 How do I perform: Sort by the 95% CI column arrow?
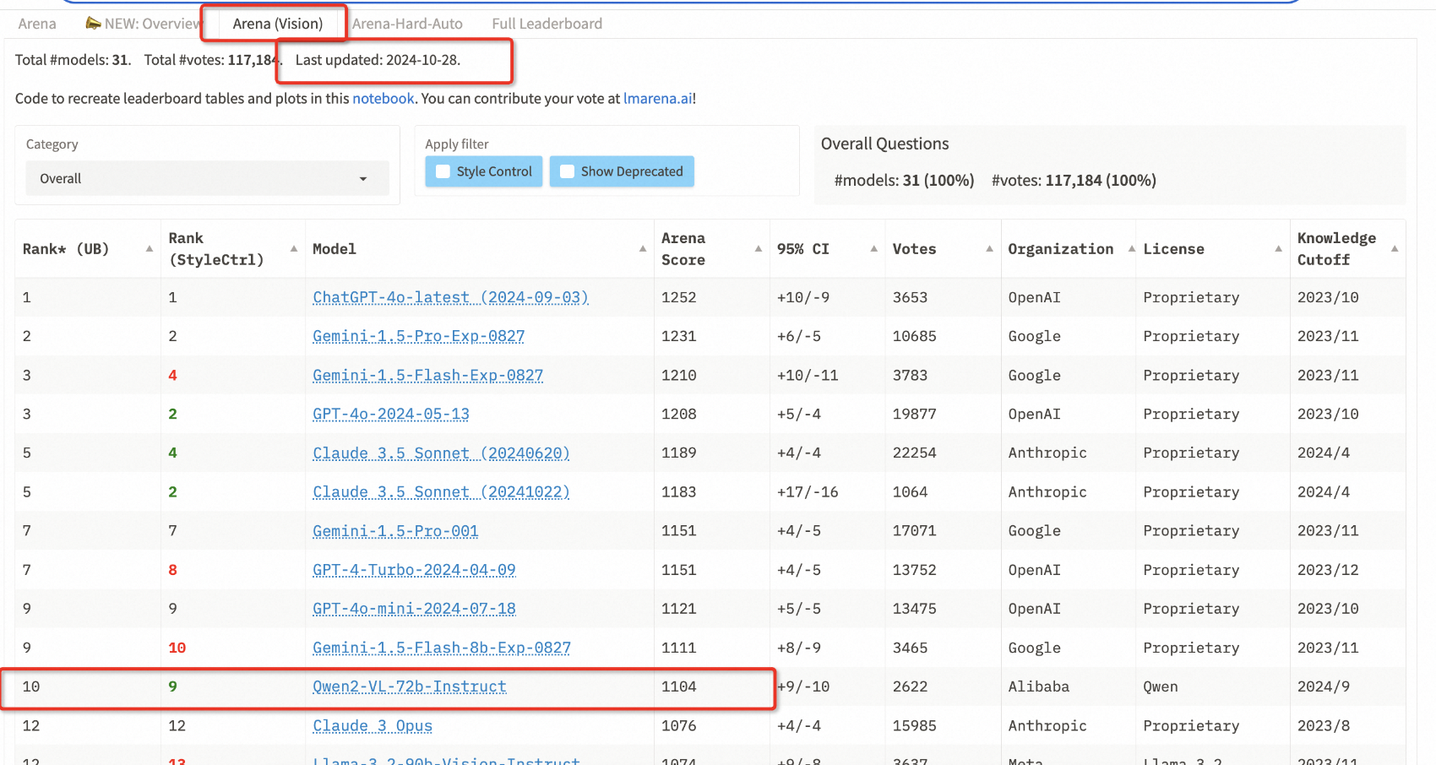tap(874, 249)
